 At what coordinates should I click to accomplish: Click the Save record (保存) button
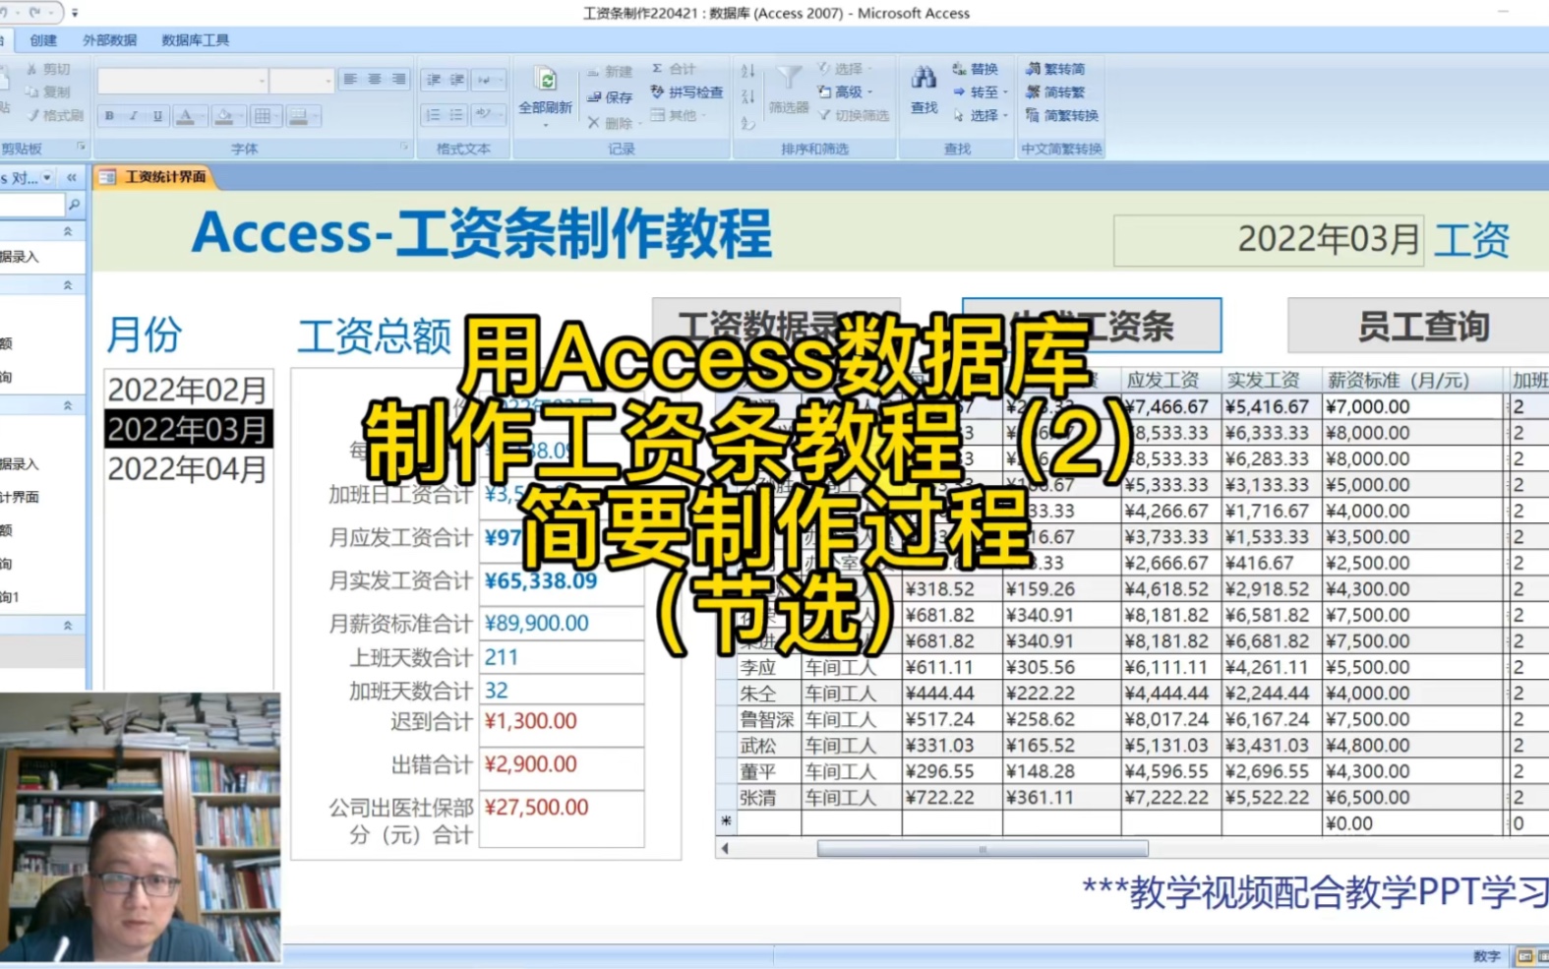pyautogui.click(x=610, y=96)
